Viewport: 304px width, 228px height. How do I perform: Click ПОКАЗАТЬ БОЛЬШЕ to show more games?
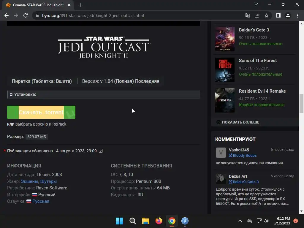tap(240, 122)
